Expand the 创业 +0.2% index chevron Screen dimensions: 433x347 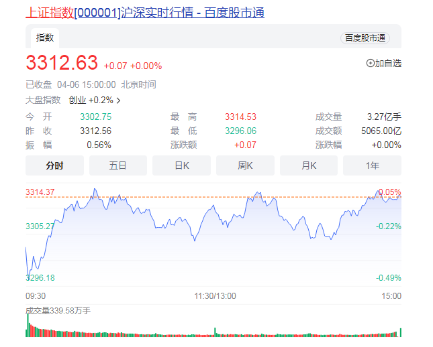point(119,100)
